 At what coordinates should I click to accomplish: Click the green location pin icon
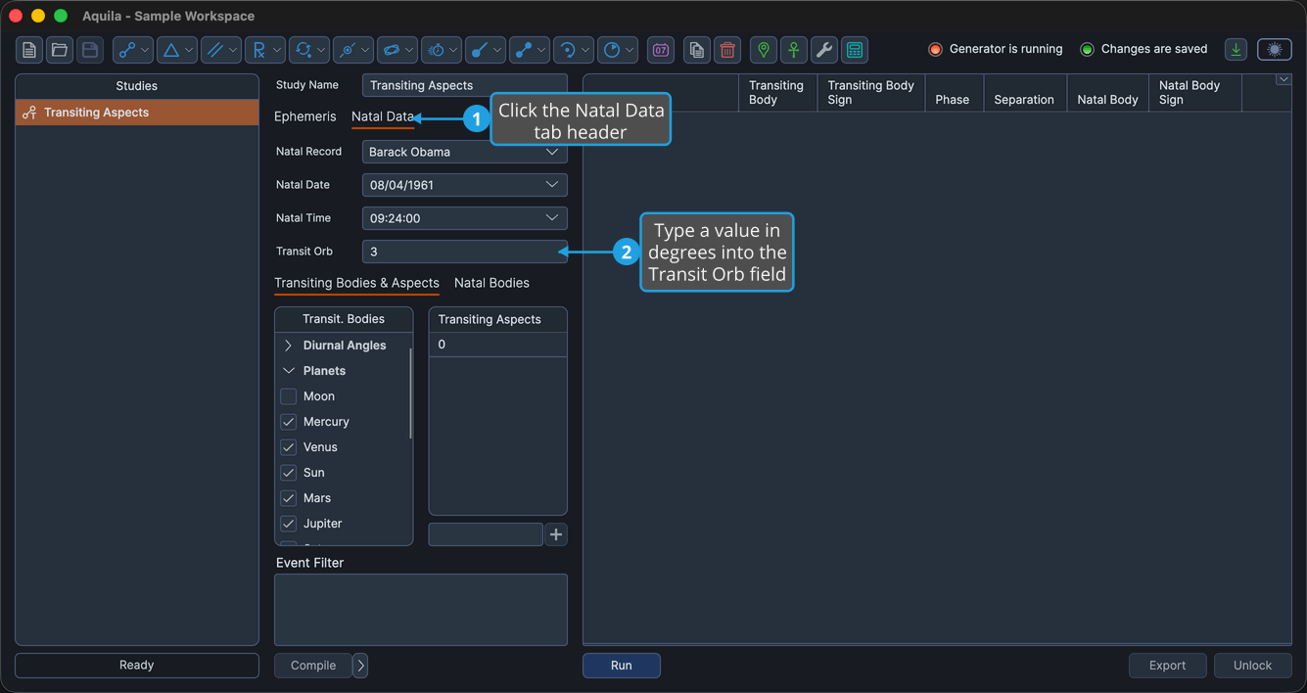click(x=764, y=50)
